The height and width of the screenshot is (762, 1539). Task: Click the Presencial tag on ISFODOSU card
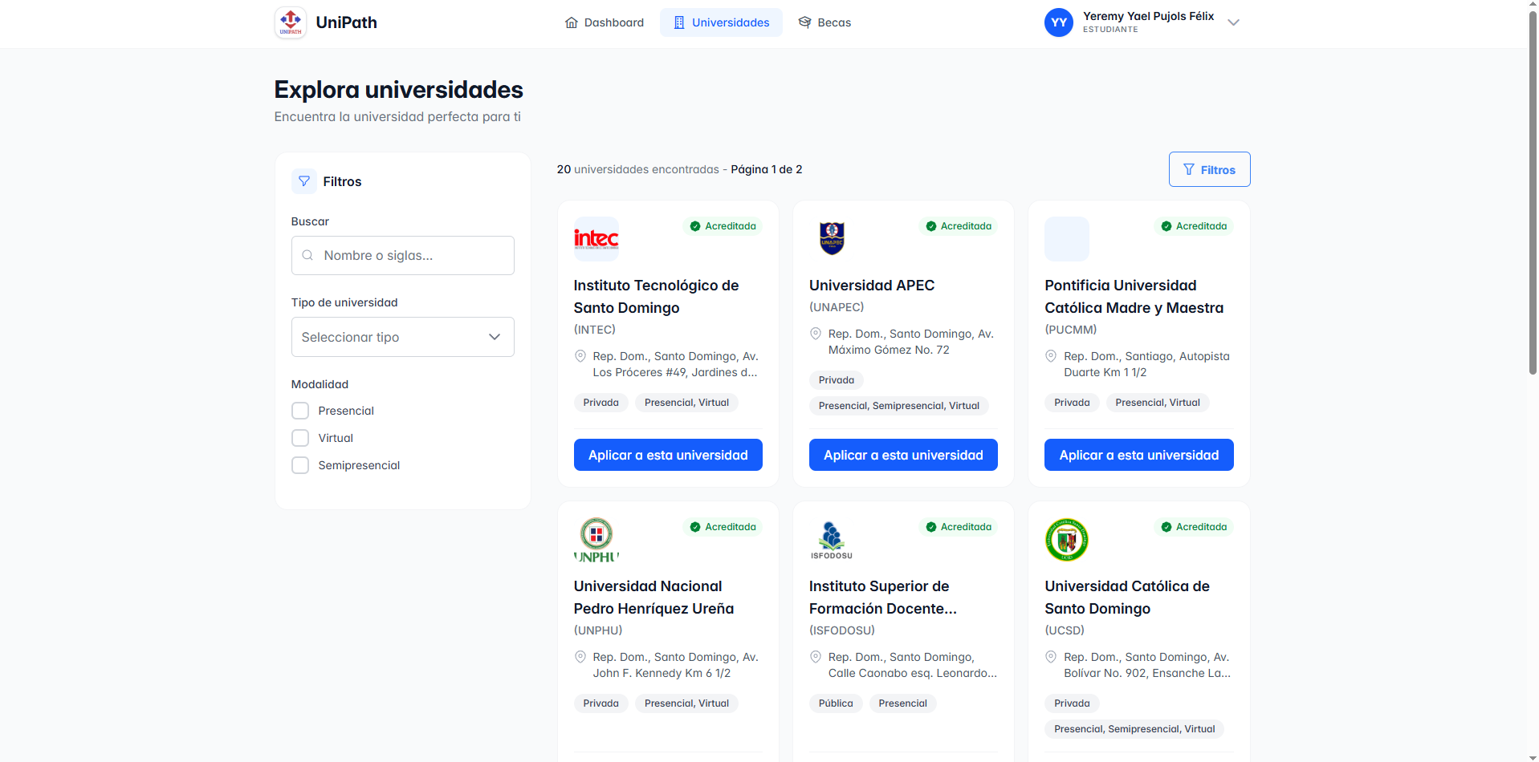pos(902,703)
